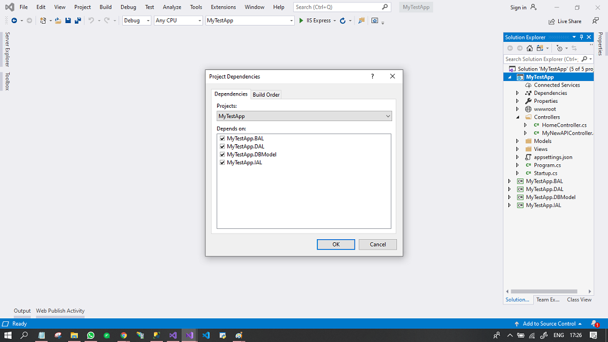
Task: Click the Save All icon
Action: 78,21
